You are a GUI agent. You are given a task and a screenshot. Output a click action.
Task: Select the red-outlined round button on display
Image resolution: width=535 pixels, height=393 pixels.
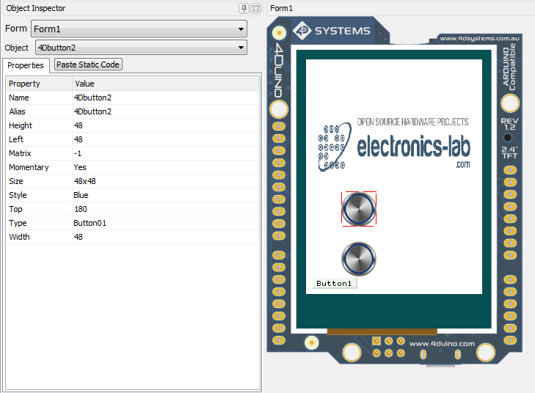coord(359,209)
